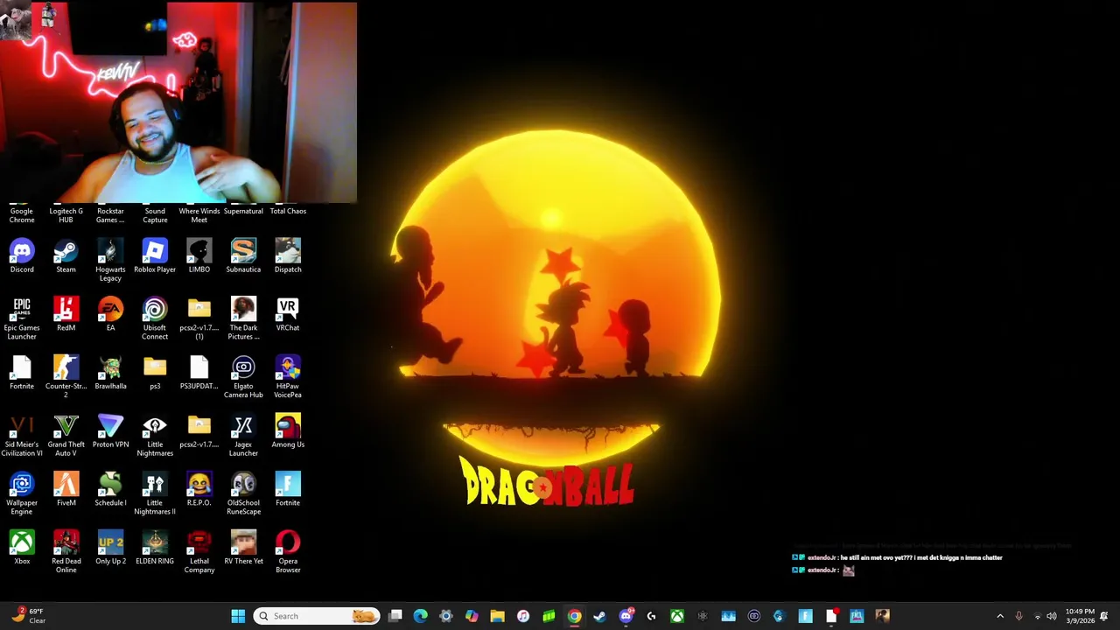The image size is (1120, 630).
Task: Open Task View on the taskbar
Action: point(395,616)
